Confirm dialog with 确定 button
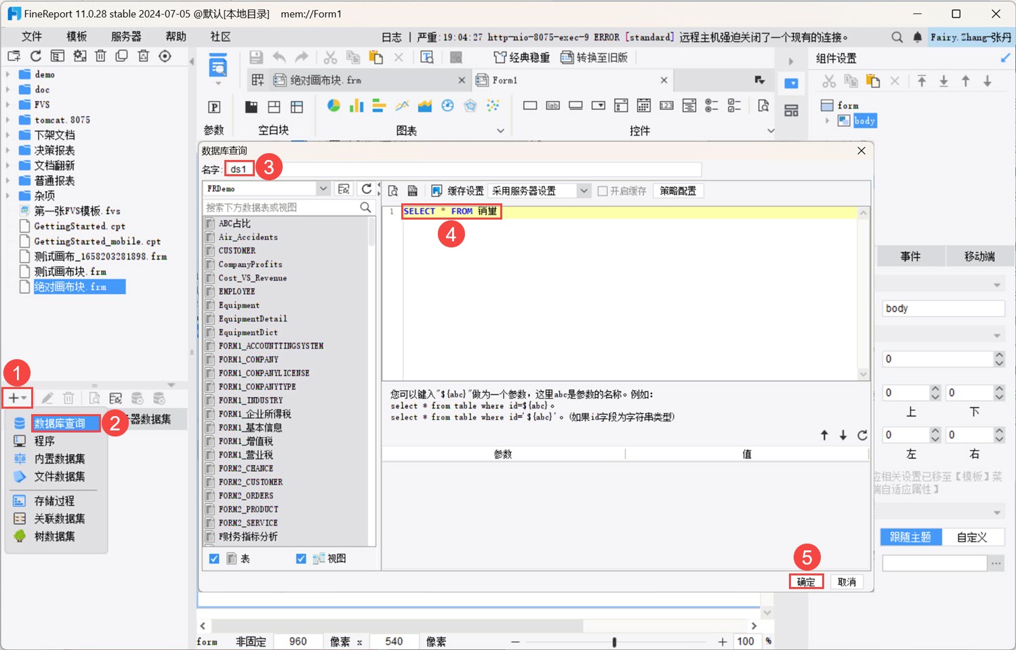This screenshot has width=1016, height=650. [x=806, y=582]
